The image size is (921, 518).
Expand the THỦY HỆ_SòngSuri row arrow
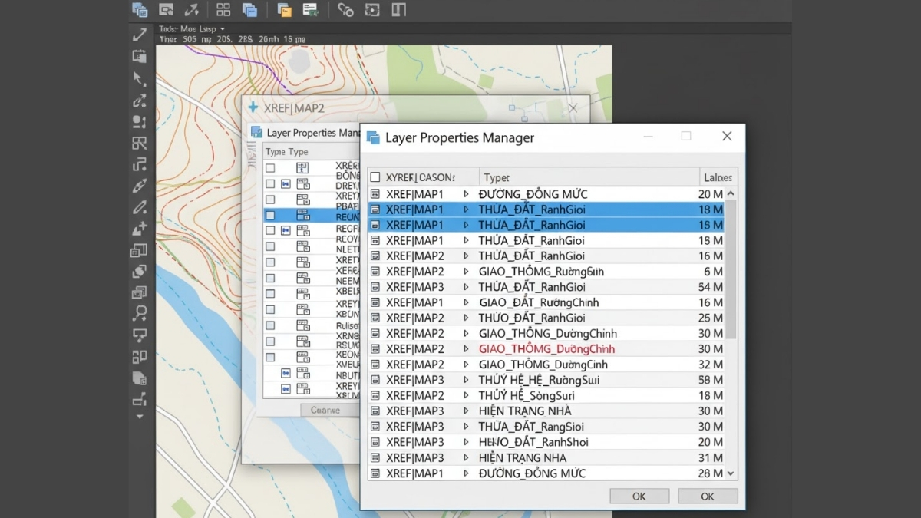pyautogui.click(x=466, y=395)
